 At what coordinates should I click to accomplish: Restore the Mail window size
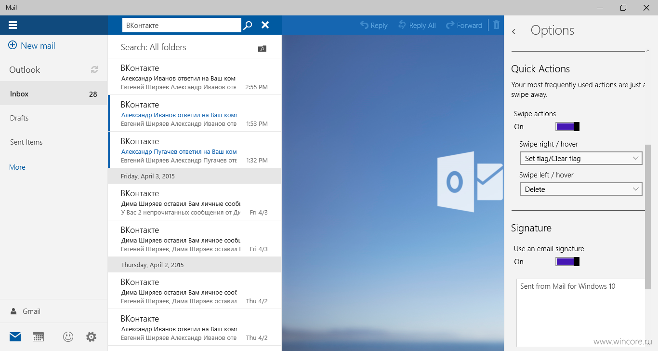[x=623, y=8]
